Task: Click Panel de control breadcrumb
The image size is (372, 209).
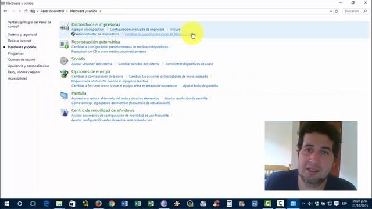Action: (52, 11)
